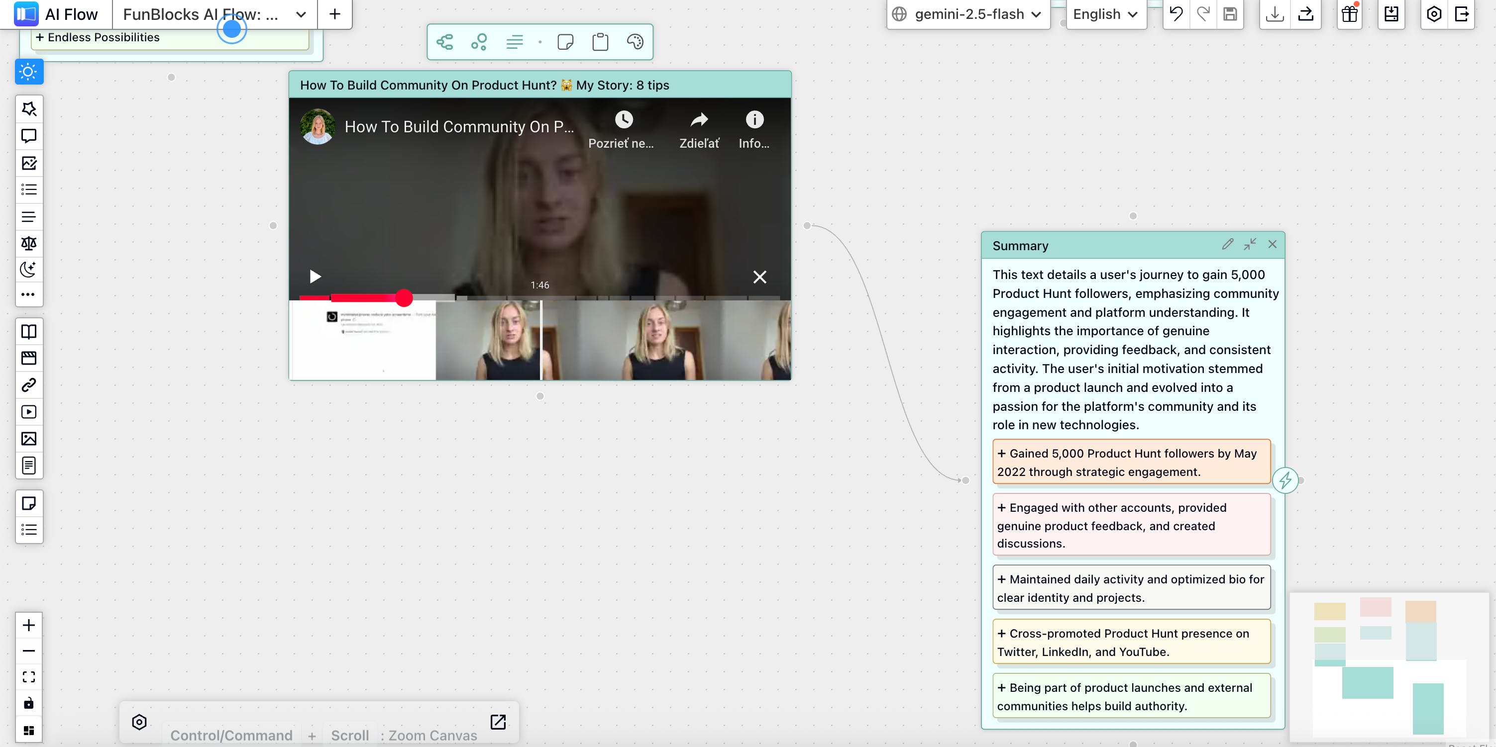1496x747 pixels.
Task: Collapse the Summary node
Action: pos(1250,244)
